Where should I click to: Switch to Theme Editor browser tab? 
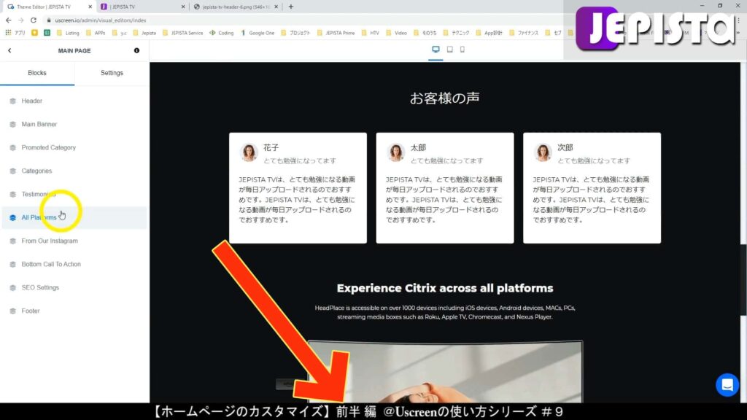(x=48, y=7)
